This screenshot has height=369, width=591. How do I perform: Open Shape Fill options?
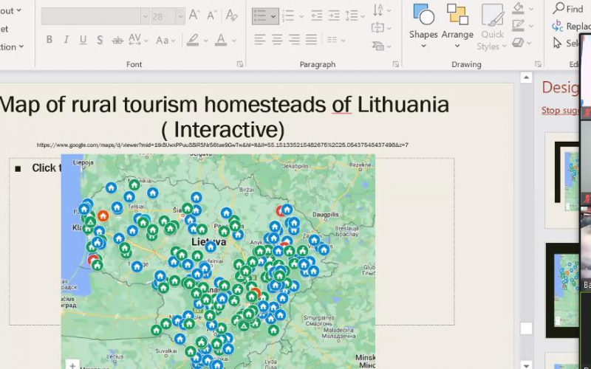[x=522, y=8]
